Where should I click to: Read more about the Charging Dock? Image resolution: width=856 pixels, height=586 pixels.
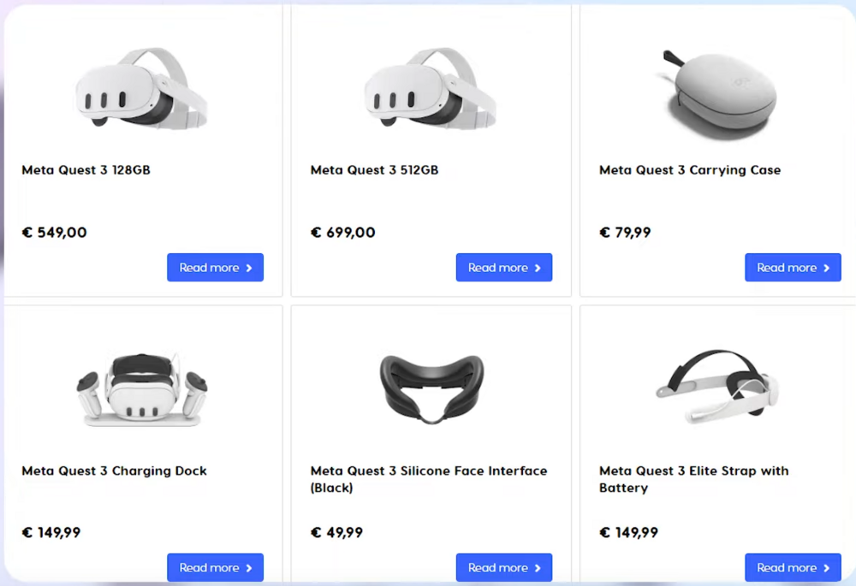tap(215, 568)
